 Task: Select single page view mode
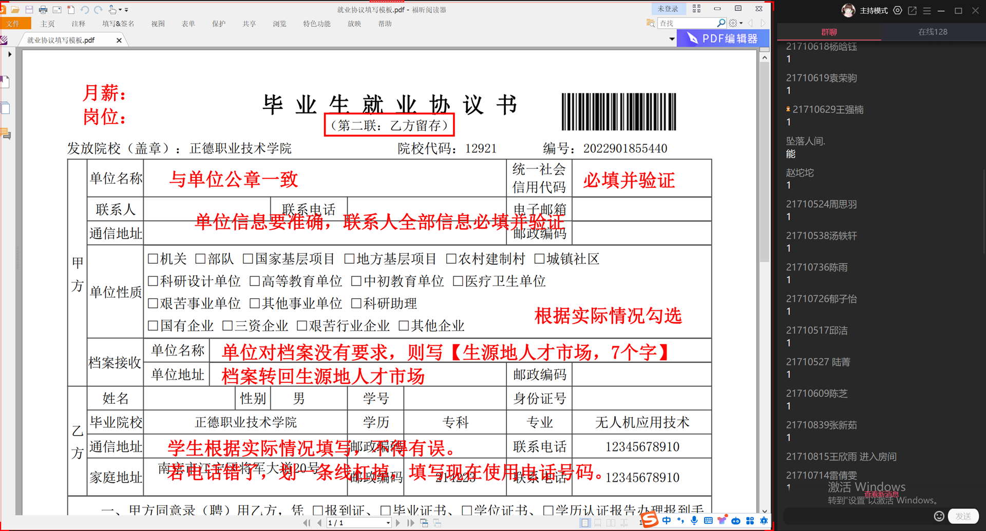pyautogui.click(x=585, y=523)
